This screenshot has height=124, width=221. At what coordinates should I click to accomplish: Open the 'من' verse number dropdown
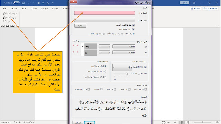point(104,46)
